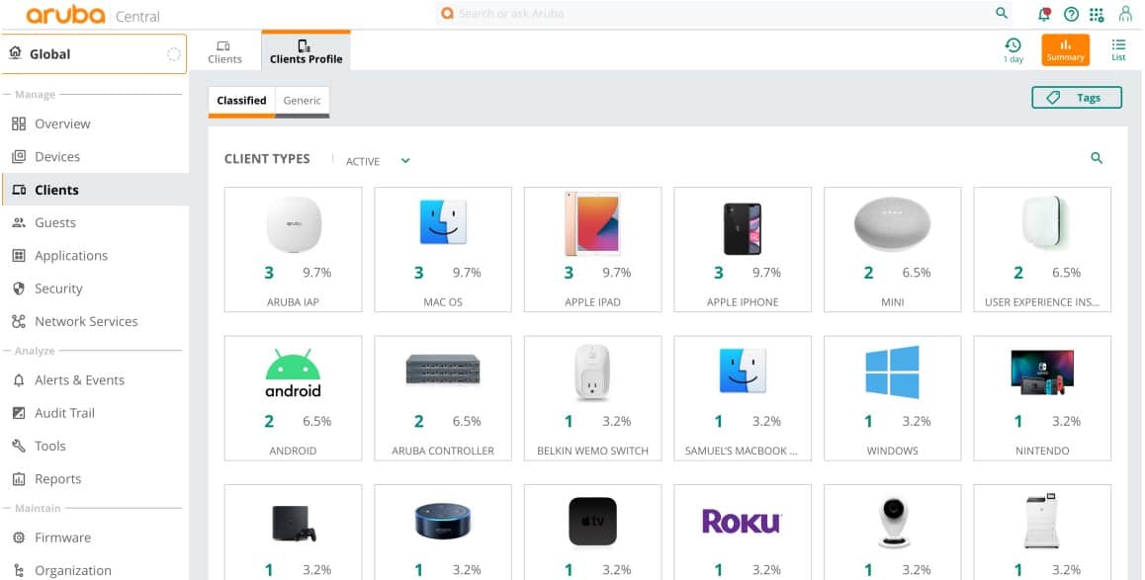This screenshot has width=1145, height=580.
Task: Switch to the Classified tab
Action: point(241,101)
